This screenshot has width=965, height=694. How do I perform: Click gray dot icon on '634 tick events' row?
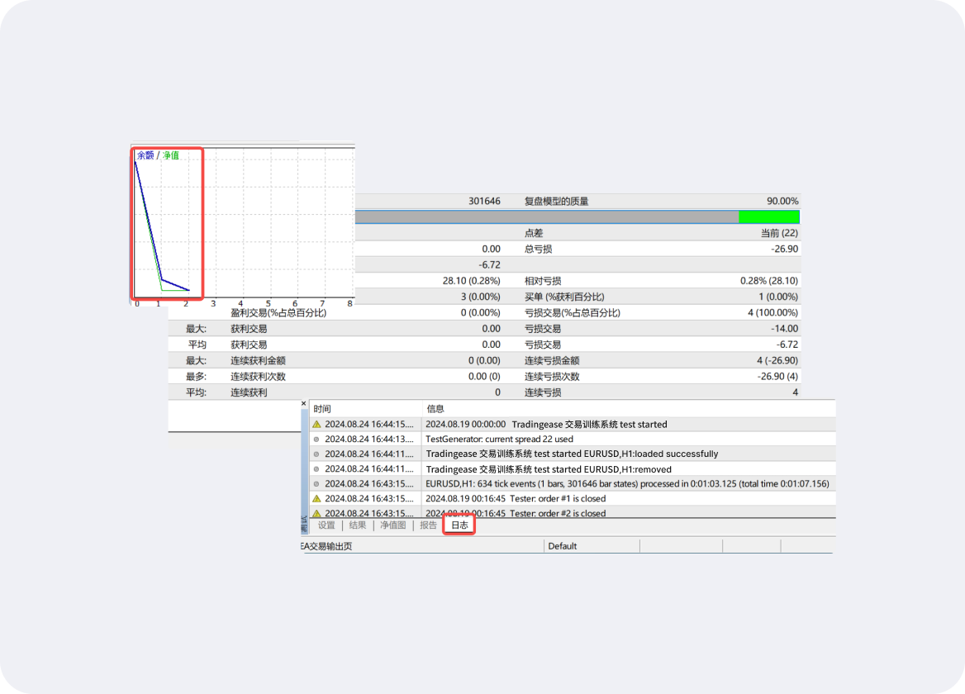click(x=316, y=483)
